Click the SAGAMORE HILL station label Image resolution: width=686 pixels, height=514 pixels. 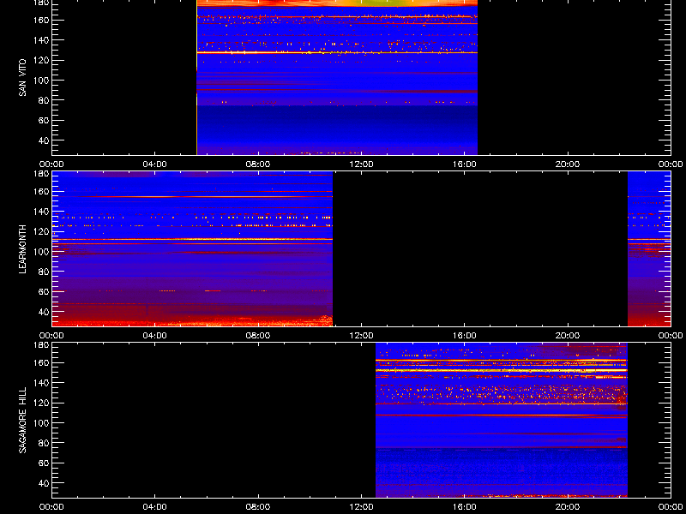pyautogui.click(x=22, y=420)
